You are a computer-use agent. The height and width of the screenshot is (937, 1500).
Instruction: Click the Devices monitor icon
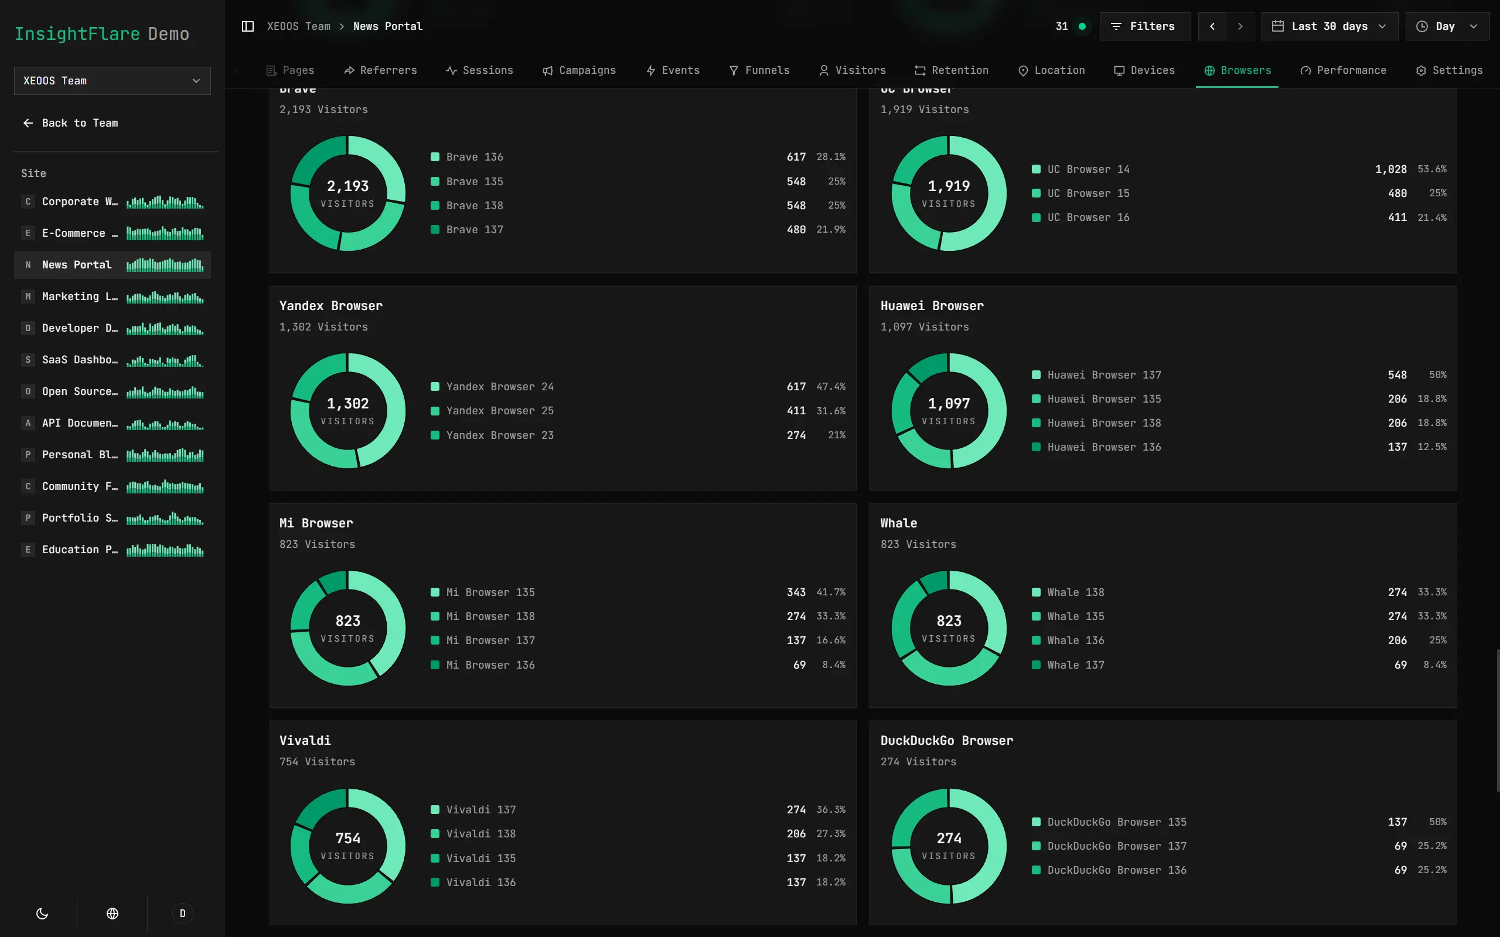pos(1119,71)
